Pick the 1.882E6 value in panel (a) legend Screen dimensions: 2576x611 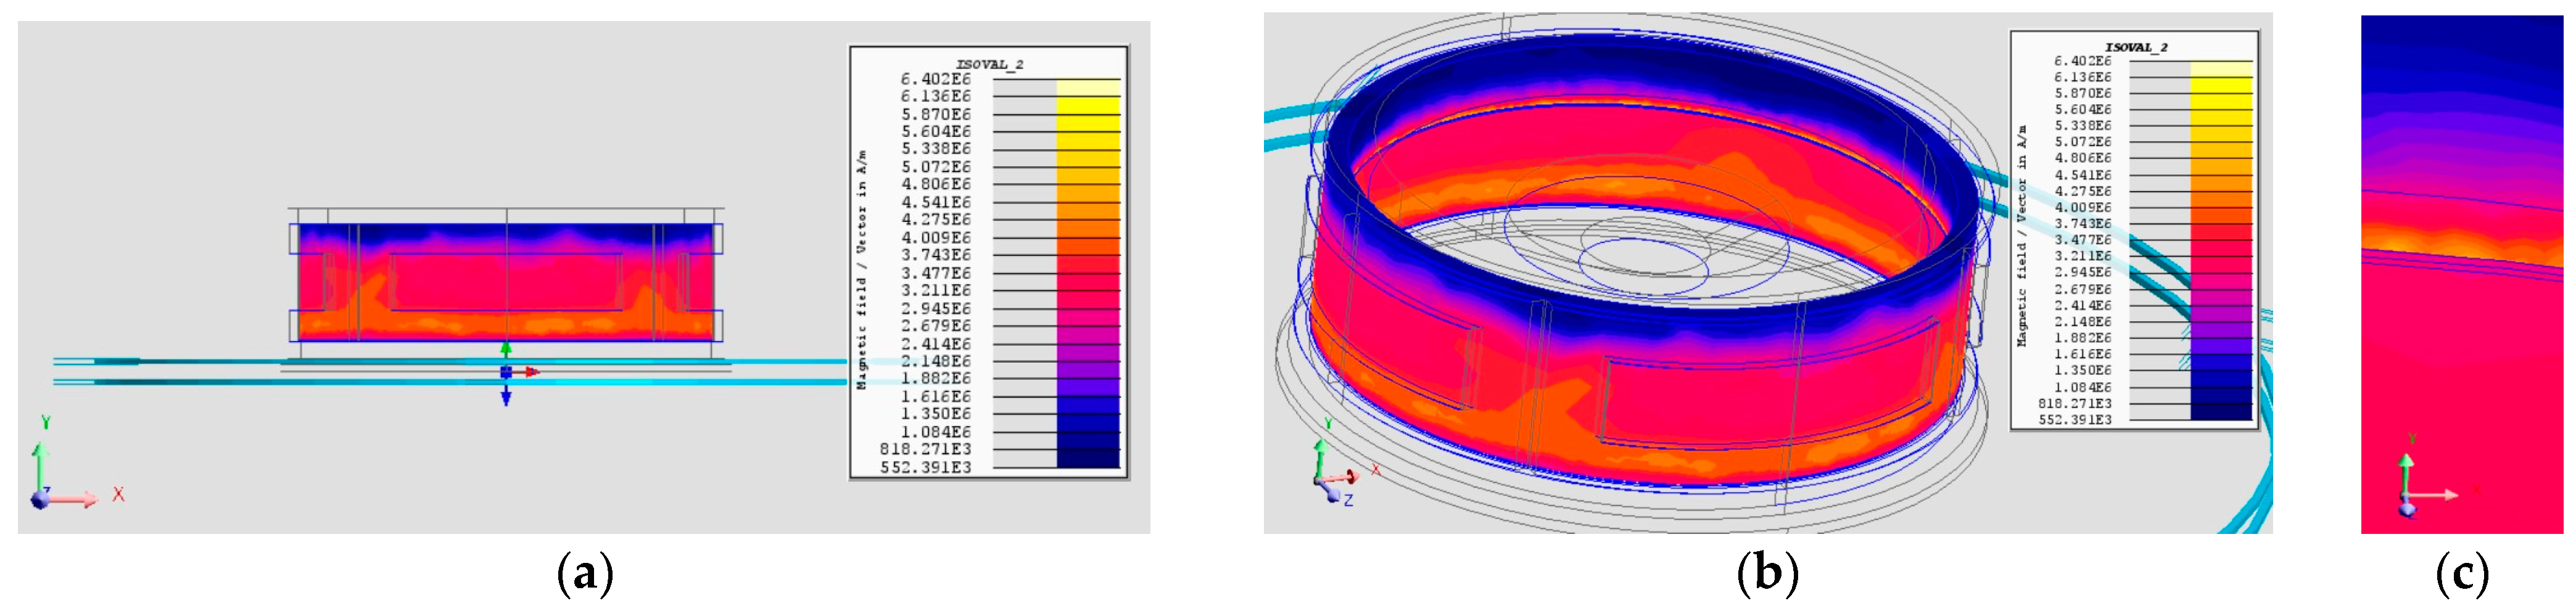click(x=935, y=379)
